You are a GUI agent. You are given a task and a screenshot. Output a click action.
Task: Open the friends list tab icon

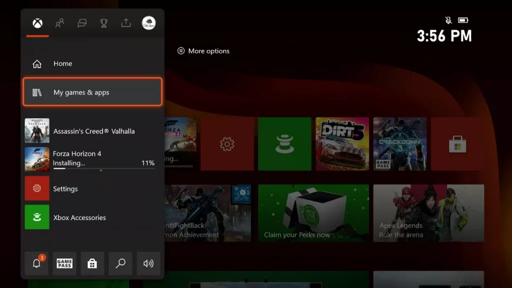[59, 23]
